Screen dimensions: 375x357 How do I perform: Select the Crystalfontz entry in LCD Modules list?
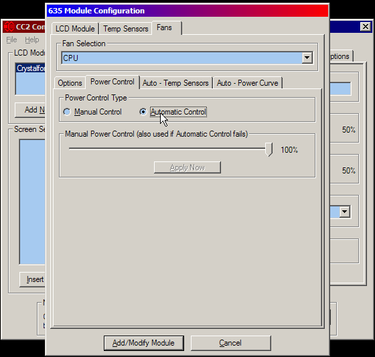31,68
